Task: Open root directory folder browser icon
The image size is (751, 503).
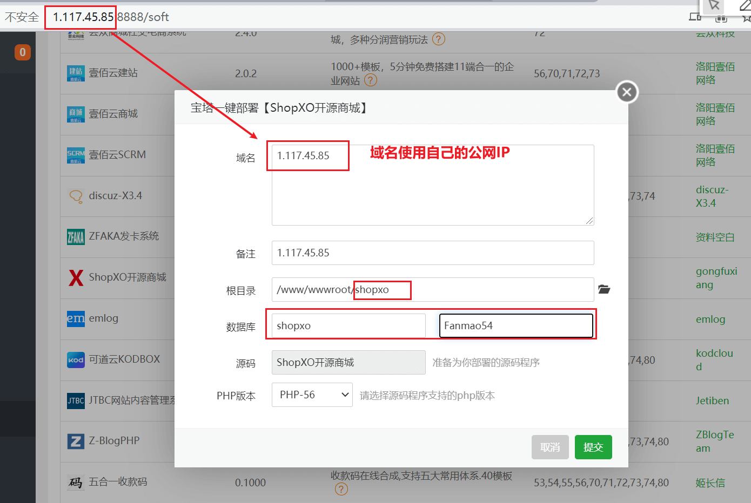Action: click(x=604, y=289)
